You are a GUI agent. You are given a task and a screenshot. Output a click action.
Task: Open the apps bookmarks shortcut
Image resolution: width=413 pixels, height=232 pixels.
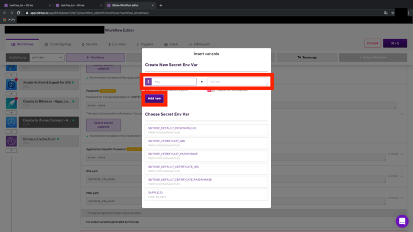pyautogui.click(x=9, y=20)
